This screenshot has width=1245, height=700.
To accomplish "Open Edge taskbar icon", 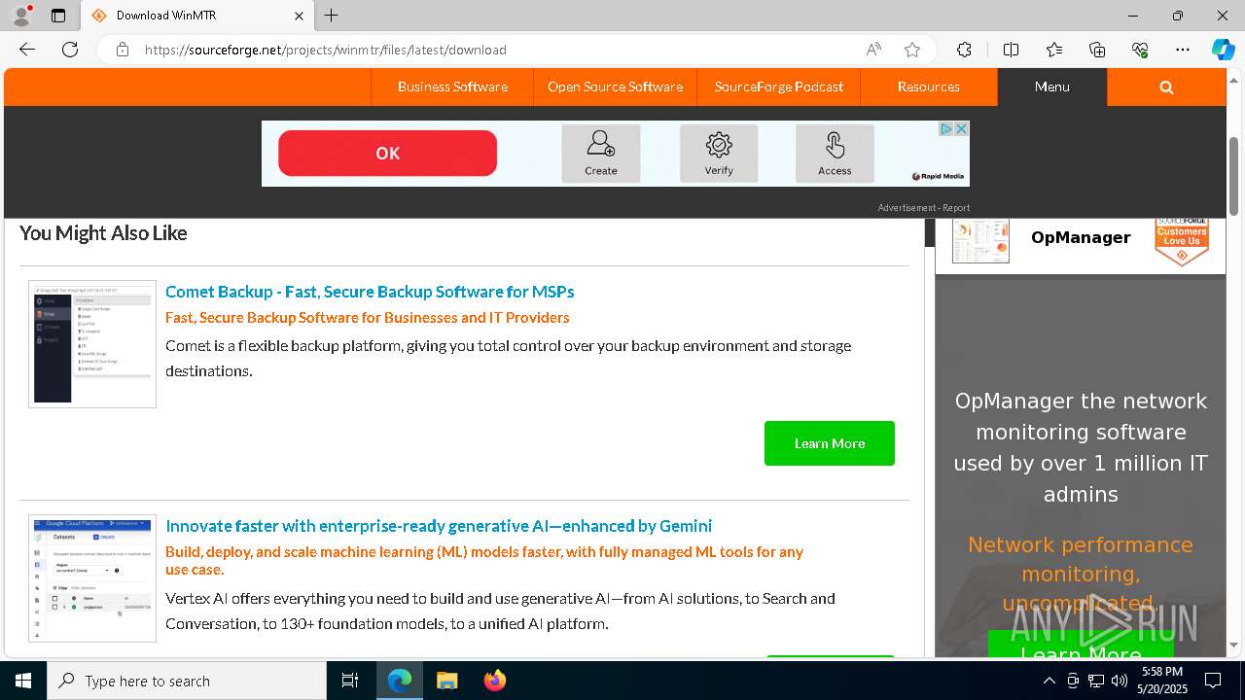I will [400, 681].
